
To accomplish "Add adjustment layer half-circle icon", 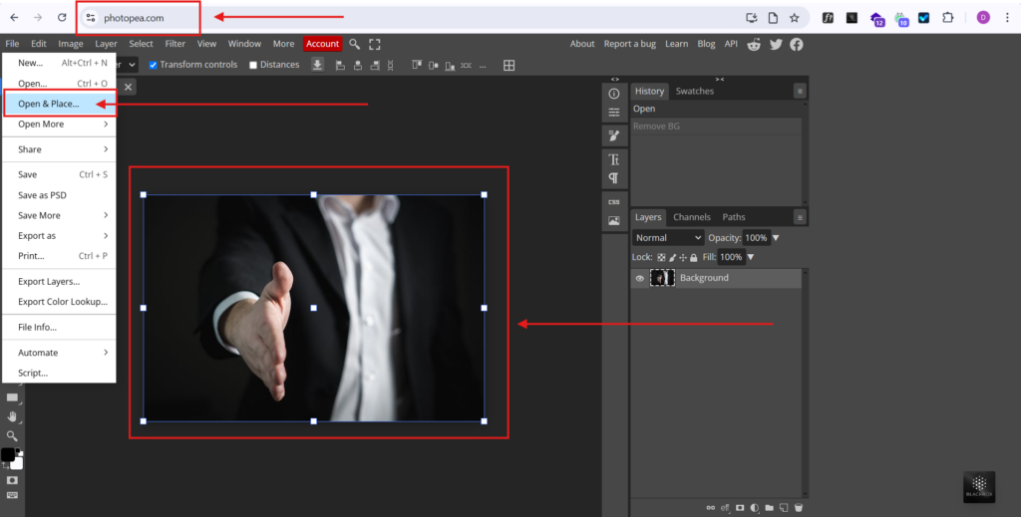I will 755,508.
